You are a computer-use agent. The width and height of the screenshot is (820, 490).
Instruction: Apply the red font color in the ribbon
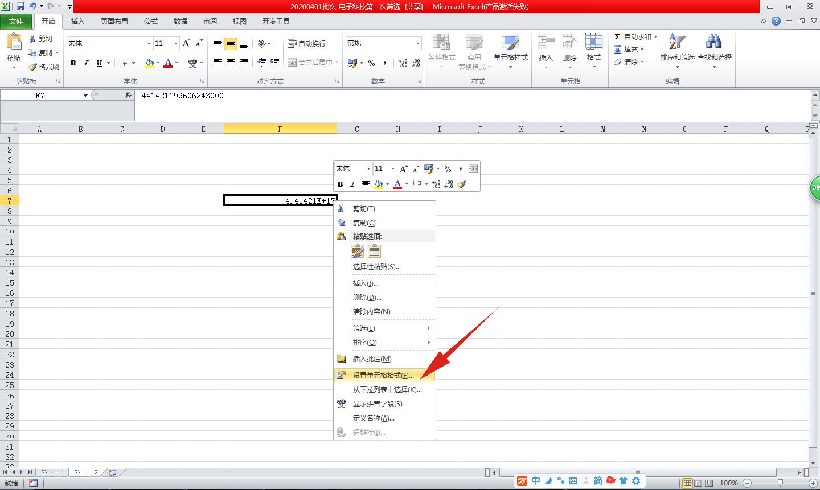(x=168, y=63)
